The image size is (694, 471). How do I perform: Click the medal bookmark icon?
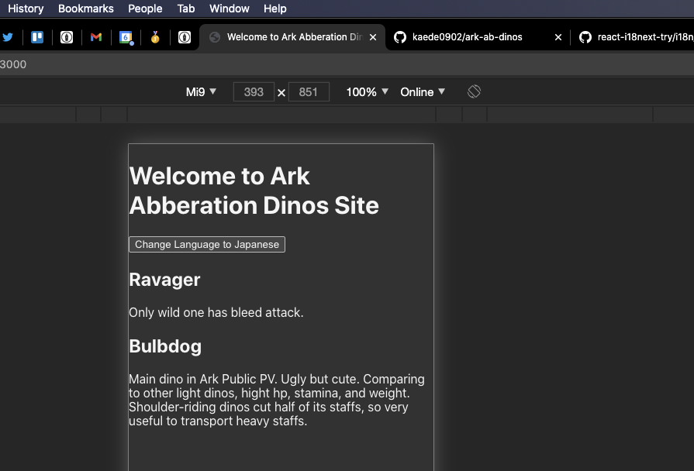[x=155, y=36]
